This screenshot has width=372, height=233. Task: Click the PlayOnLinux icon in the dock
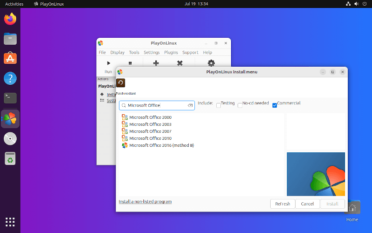click(x=10, y=119)
